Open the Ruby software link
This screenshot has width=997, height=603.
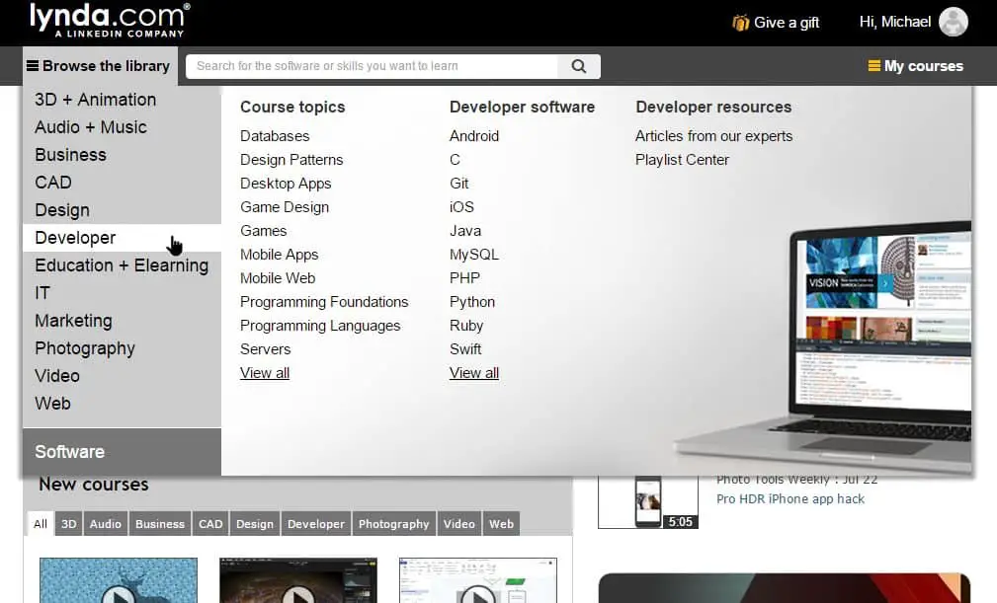pyautogui.click(x=466, y=326)
